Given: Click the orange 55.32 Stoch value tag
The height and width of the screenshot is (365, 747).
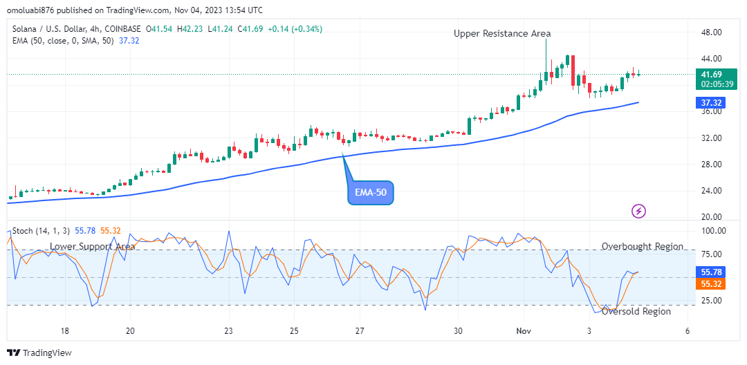Looking at the screenshot, I should click(711, 284).
